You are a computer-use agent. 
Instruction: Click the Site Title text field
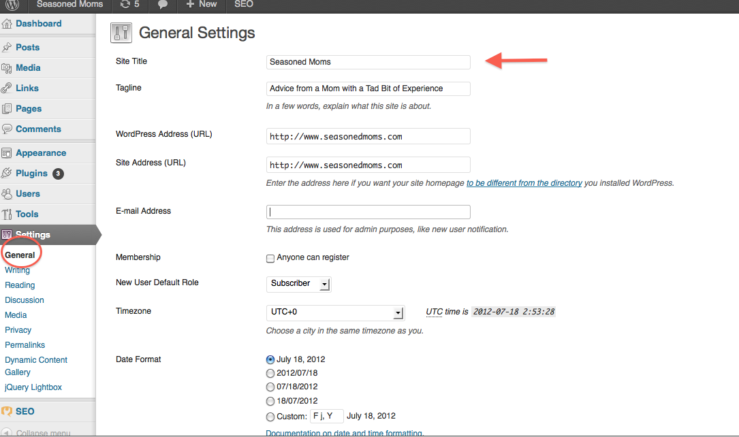(368, 62)
